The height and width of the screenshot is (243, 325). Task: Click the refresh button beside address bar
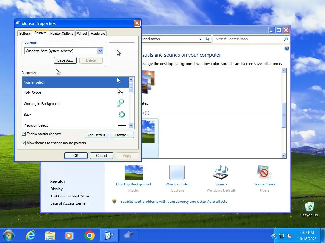(x=207, y=39)
